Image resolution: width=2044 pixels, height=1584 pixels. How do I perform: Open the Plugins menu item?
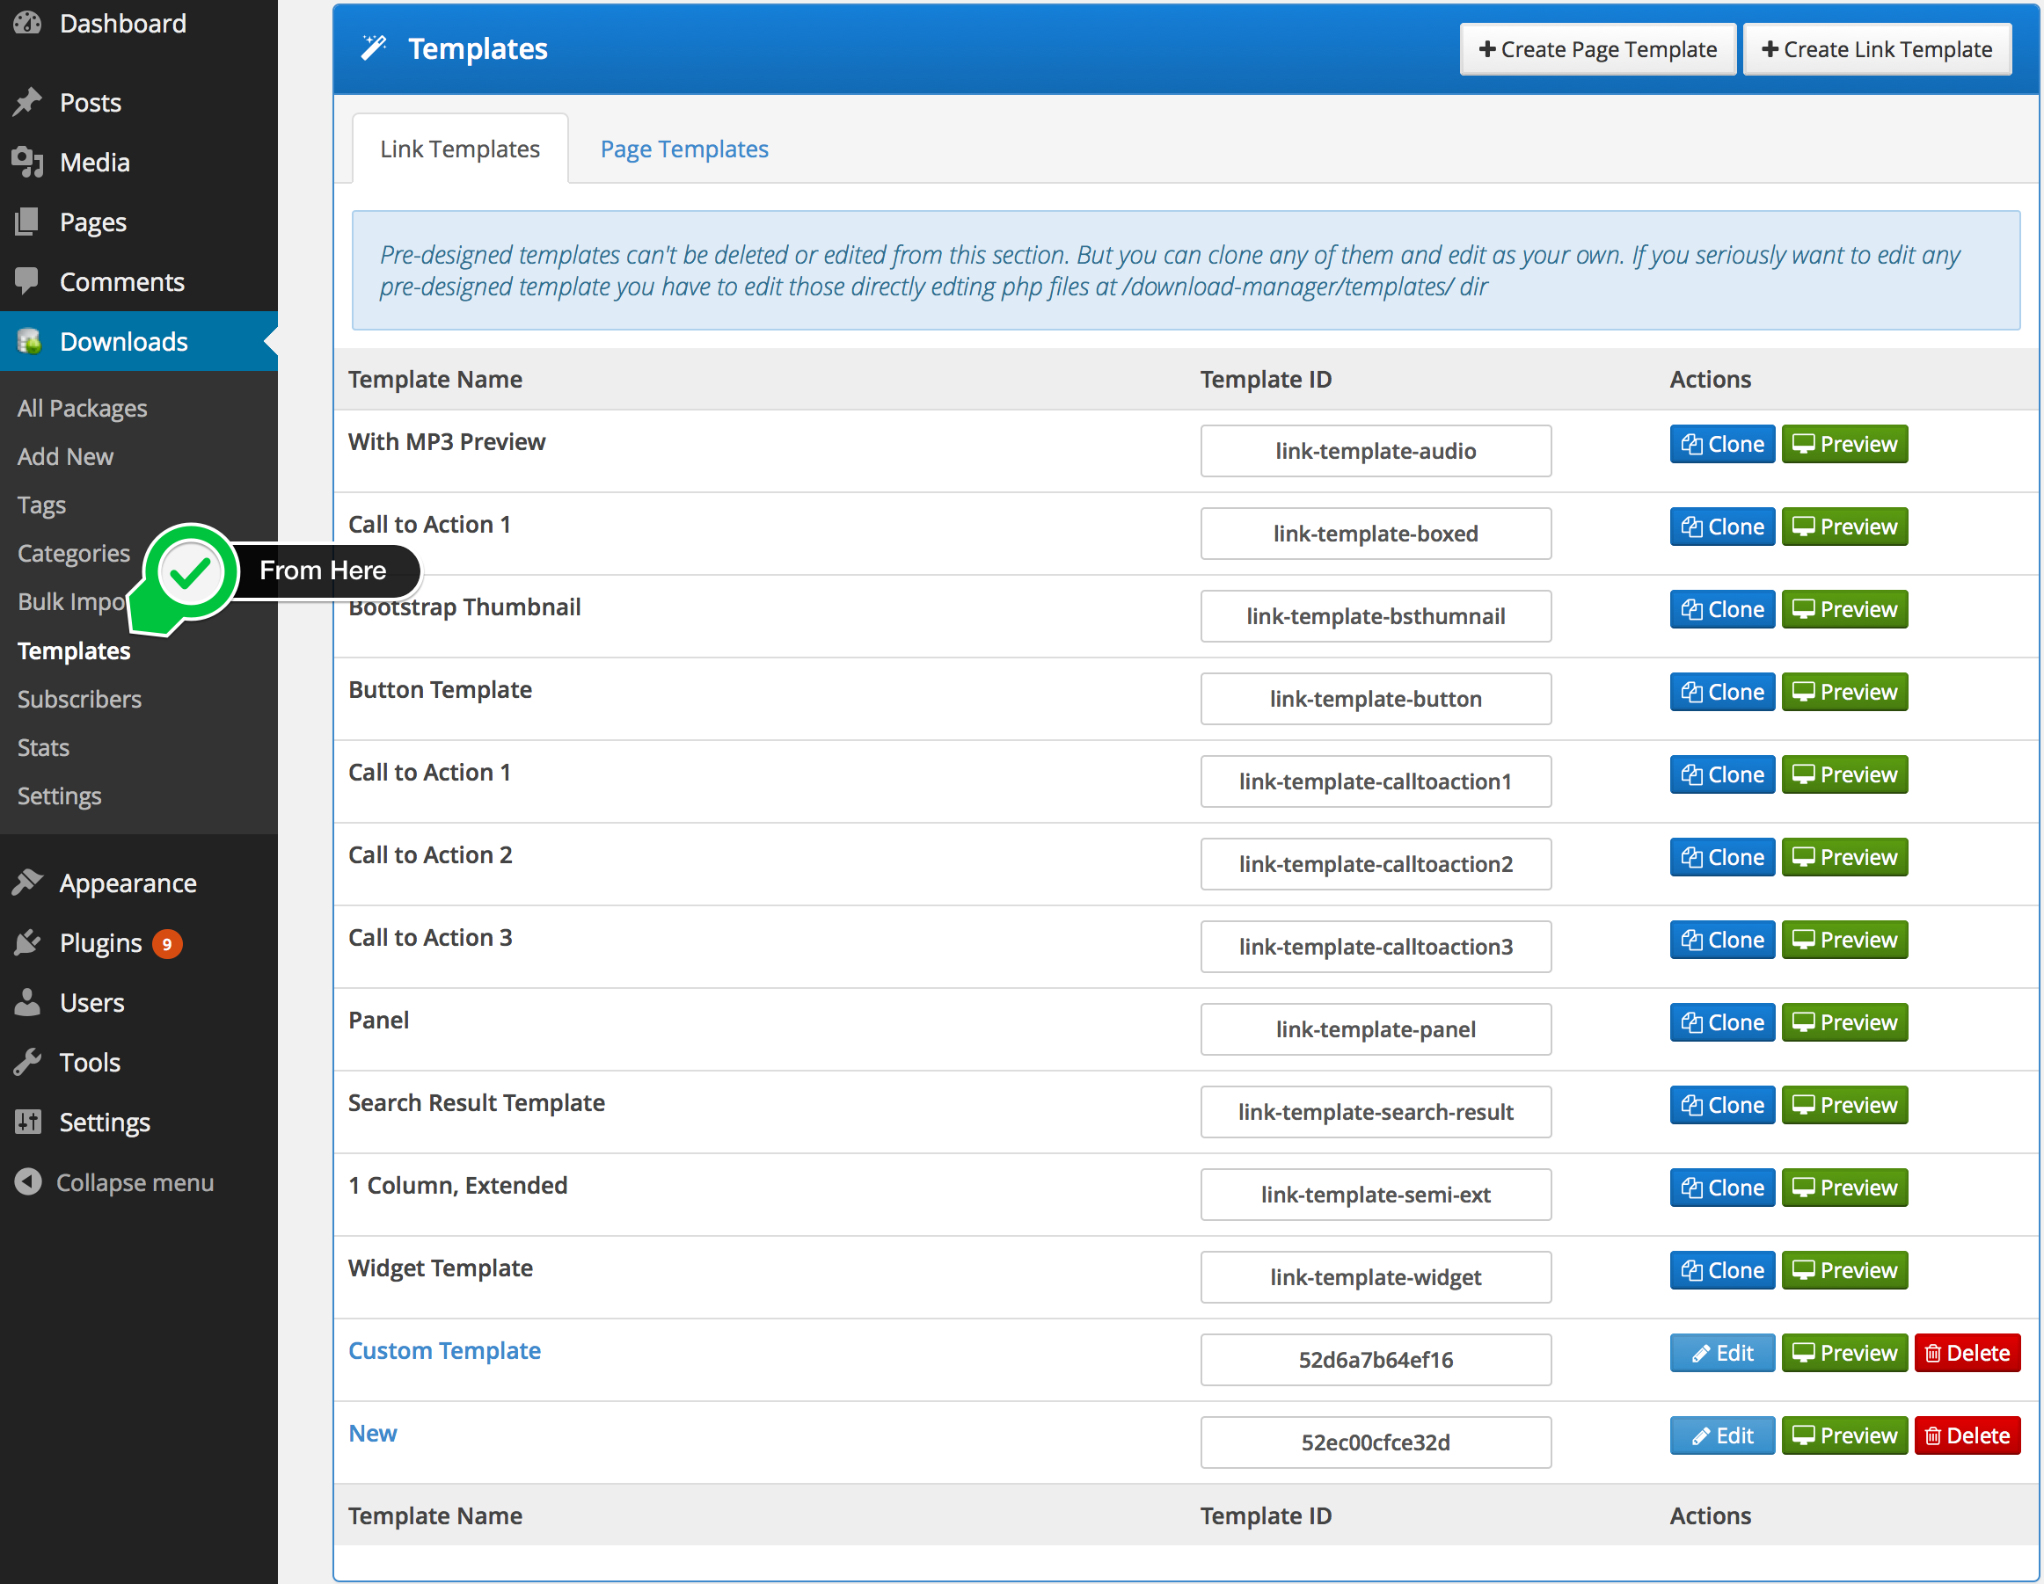pos(101,942)
